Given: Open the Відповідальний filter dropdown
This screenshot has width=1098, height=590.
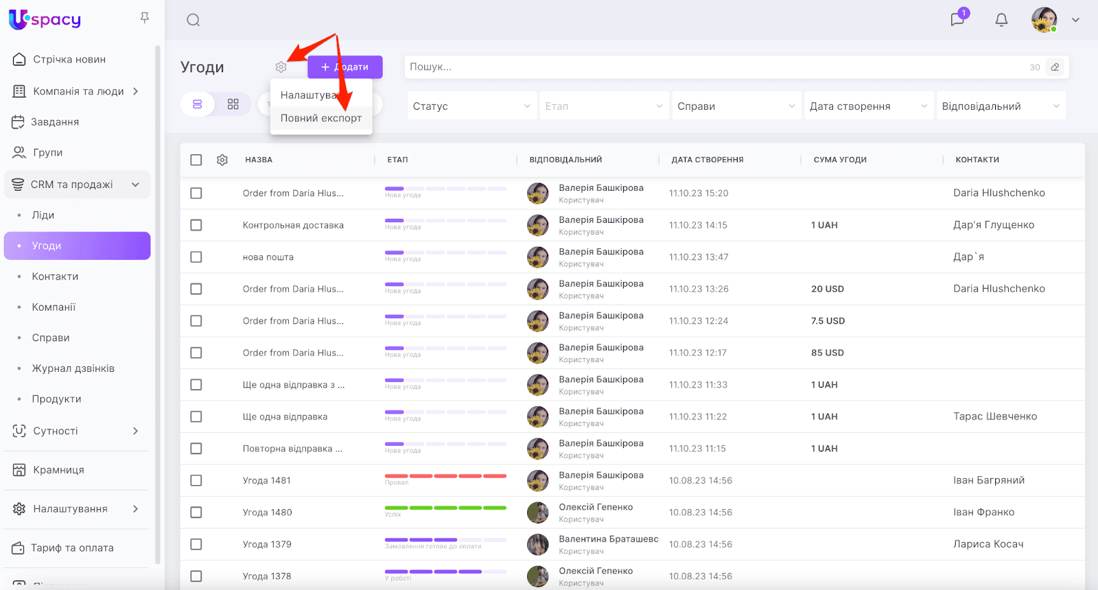Looking at the screenshot, I should coord(1001,106).
